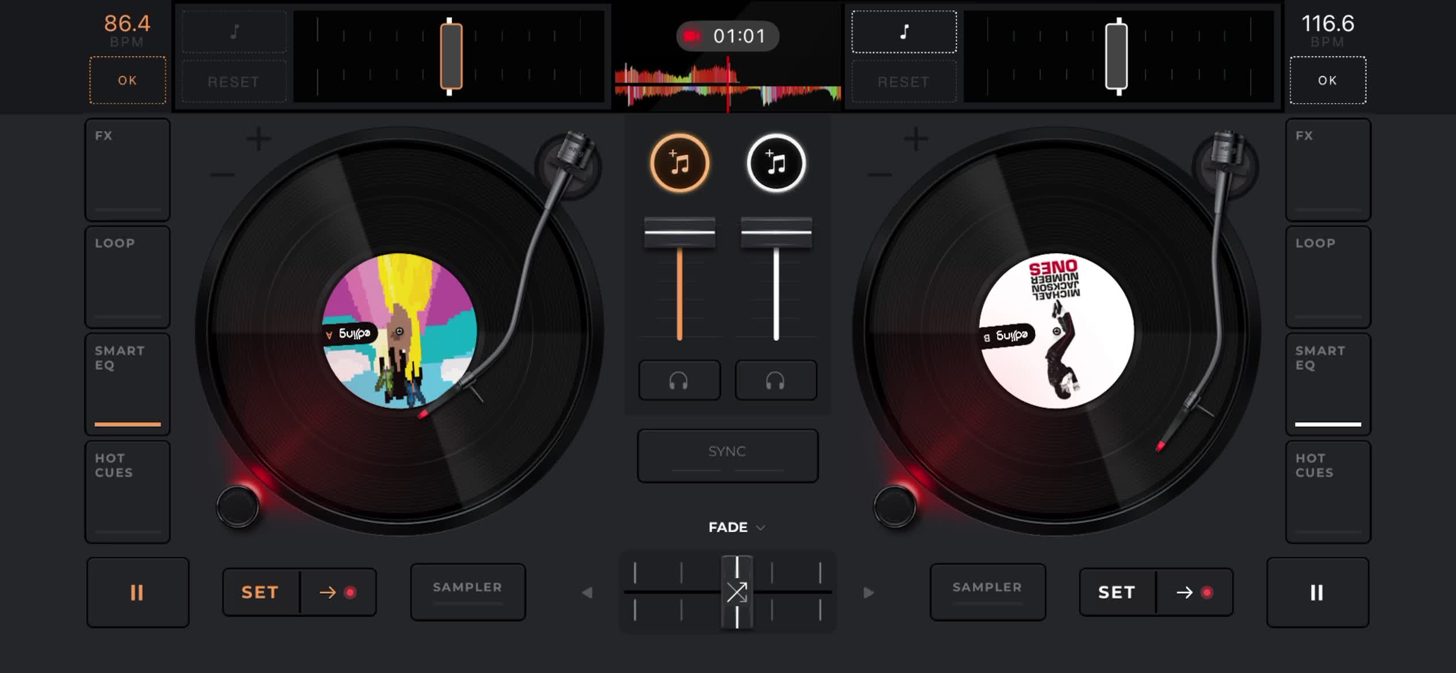
Task: Open the right deck LOOP panel
Action: pyautogui.click(x=1328, y=277)
